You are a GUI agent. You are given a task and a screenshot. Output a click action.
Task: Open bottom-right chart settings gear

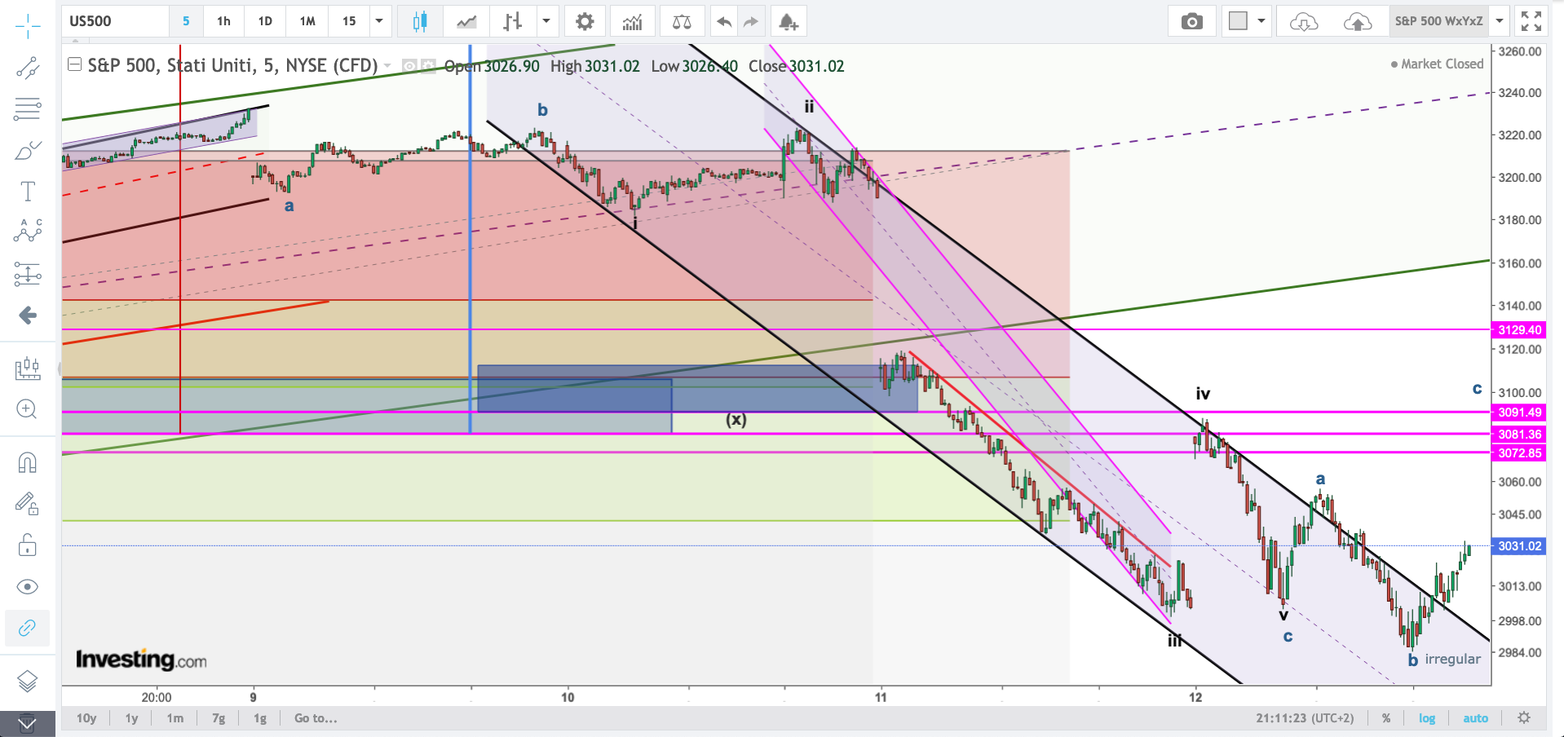point(1524,718)
